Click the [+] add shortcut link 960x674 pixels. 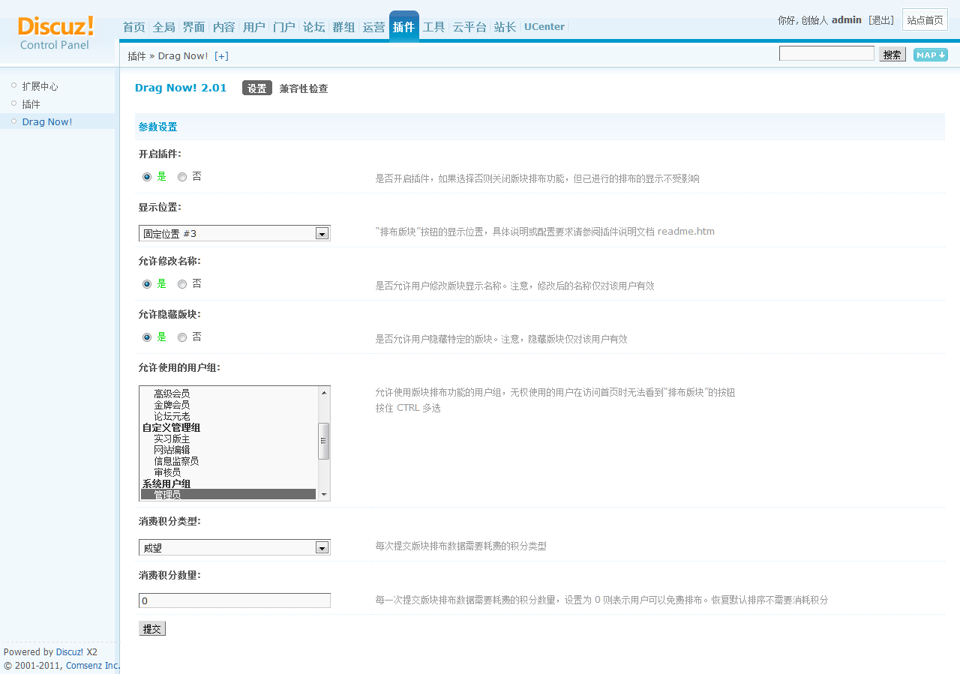coord(221,56)
